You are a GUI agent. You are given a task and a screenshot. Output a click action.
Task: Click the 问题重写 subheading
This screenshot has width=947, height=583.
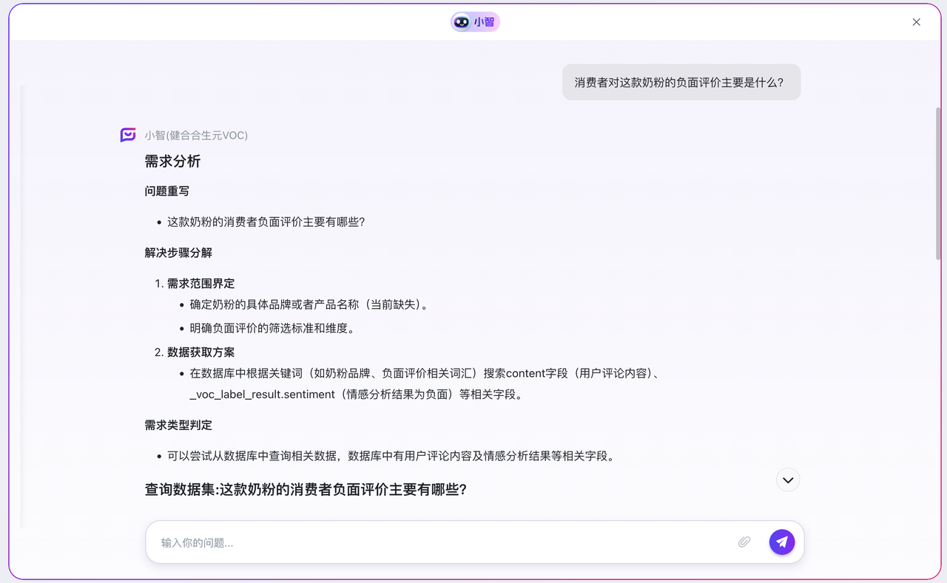(x=167, y=191)
